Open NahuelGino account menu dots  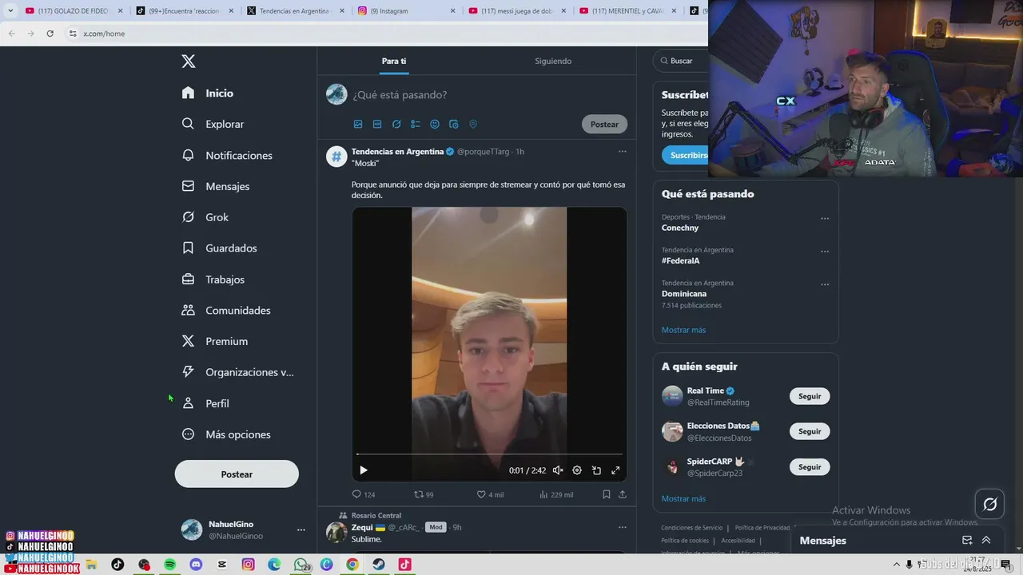(301, 530)
